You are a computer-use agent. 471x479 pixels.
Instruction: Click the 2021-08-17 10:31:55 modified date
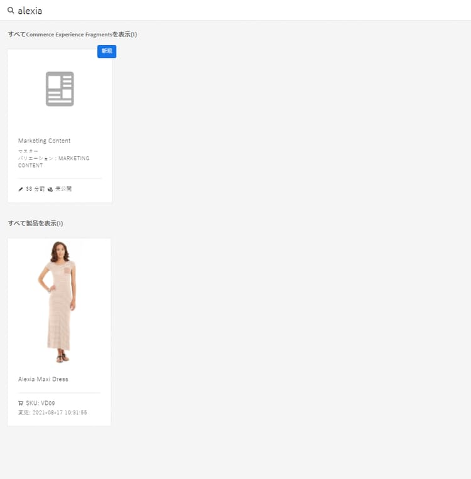pos(60,412)
